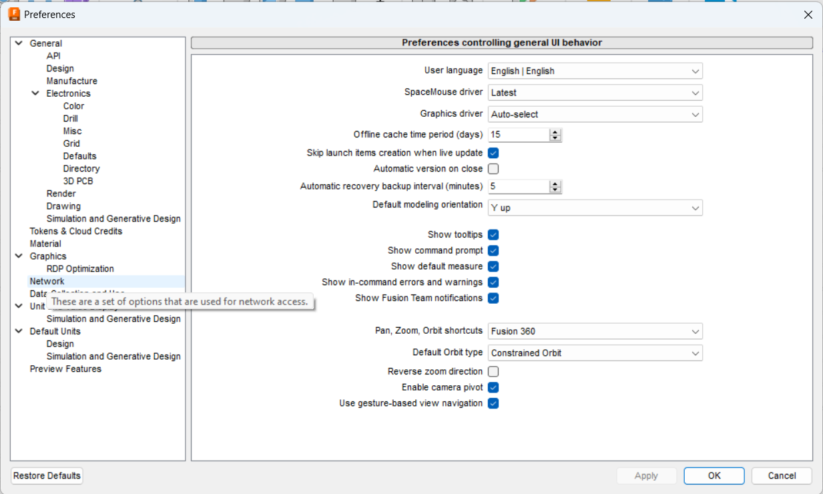Open Preview Features preferences
This screenshot has height=494, width=823.
click(x=65, y=369)
